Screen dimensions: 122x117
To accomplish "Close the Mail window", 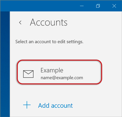I will point(114,6).
